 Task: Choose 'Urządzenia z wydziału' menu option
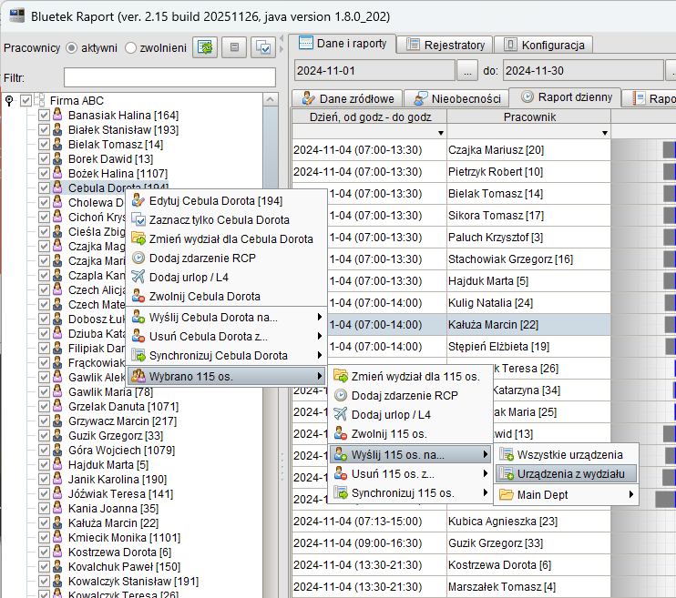pyautogui.click(x=569, y=473)
